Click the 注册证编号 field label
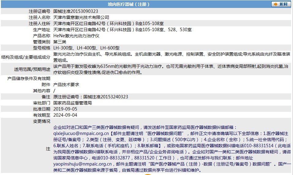The width and height of the screenshot is (293, 175). tap(39, 11)
